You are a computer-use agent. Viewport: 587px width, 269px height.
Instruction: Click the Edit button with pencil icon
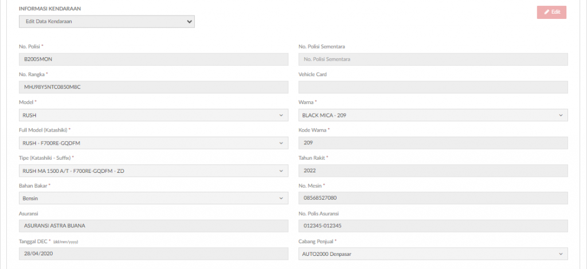click(x=551, y=12)
